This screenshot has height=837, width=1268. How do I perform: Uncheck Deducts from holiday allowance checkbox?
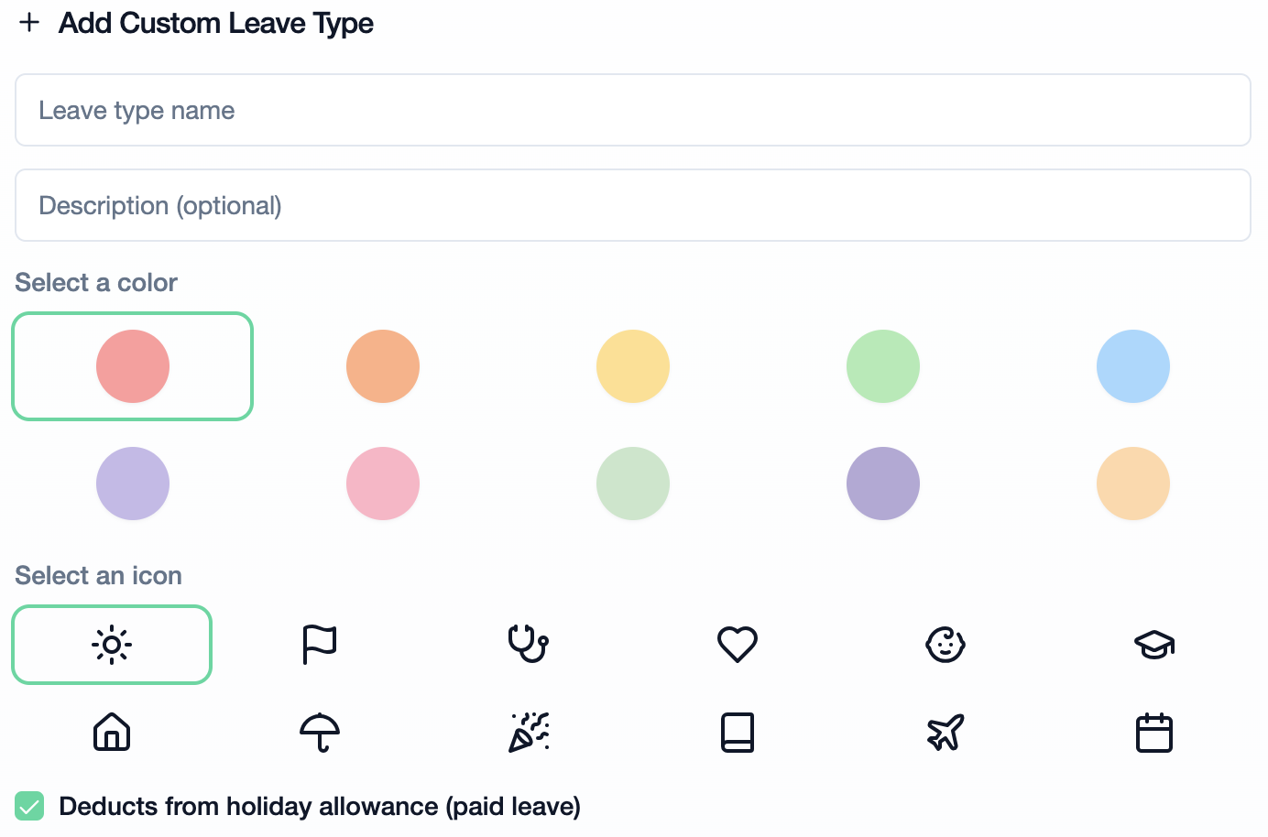coord(29,807)
